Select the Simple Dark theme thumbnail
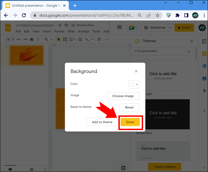This screenshot has width=208, height=172. pos(163,114)
